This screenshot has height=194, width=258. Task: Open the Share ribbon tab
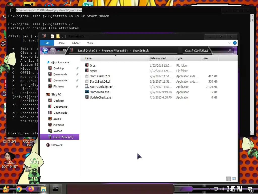tap(76, 43)
